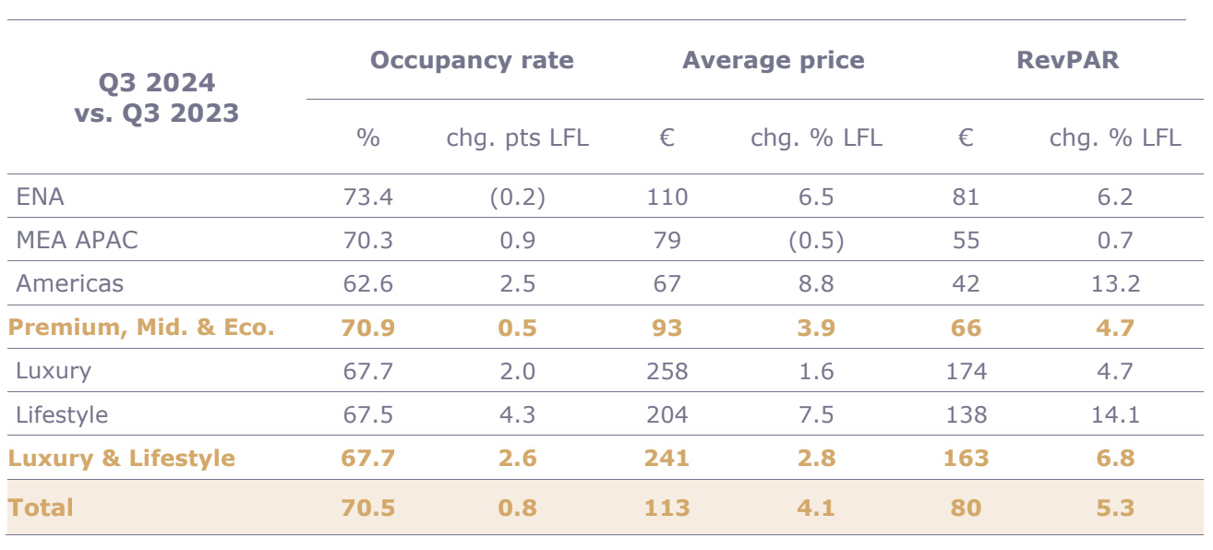Click the Occupancy rate column header
Screen dimensions: 1213x550
(x=472, y=61)
